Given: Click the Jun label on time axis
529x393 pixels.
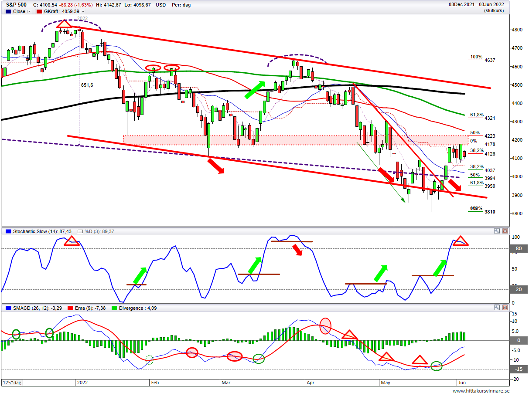Looking at the screenshot, I should (x=462, y=383).
